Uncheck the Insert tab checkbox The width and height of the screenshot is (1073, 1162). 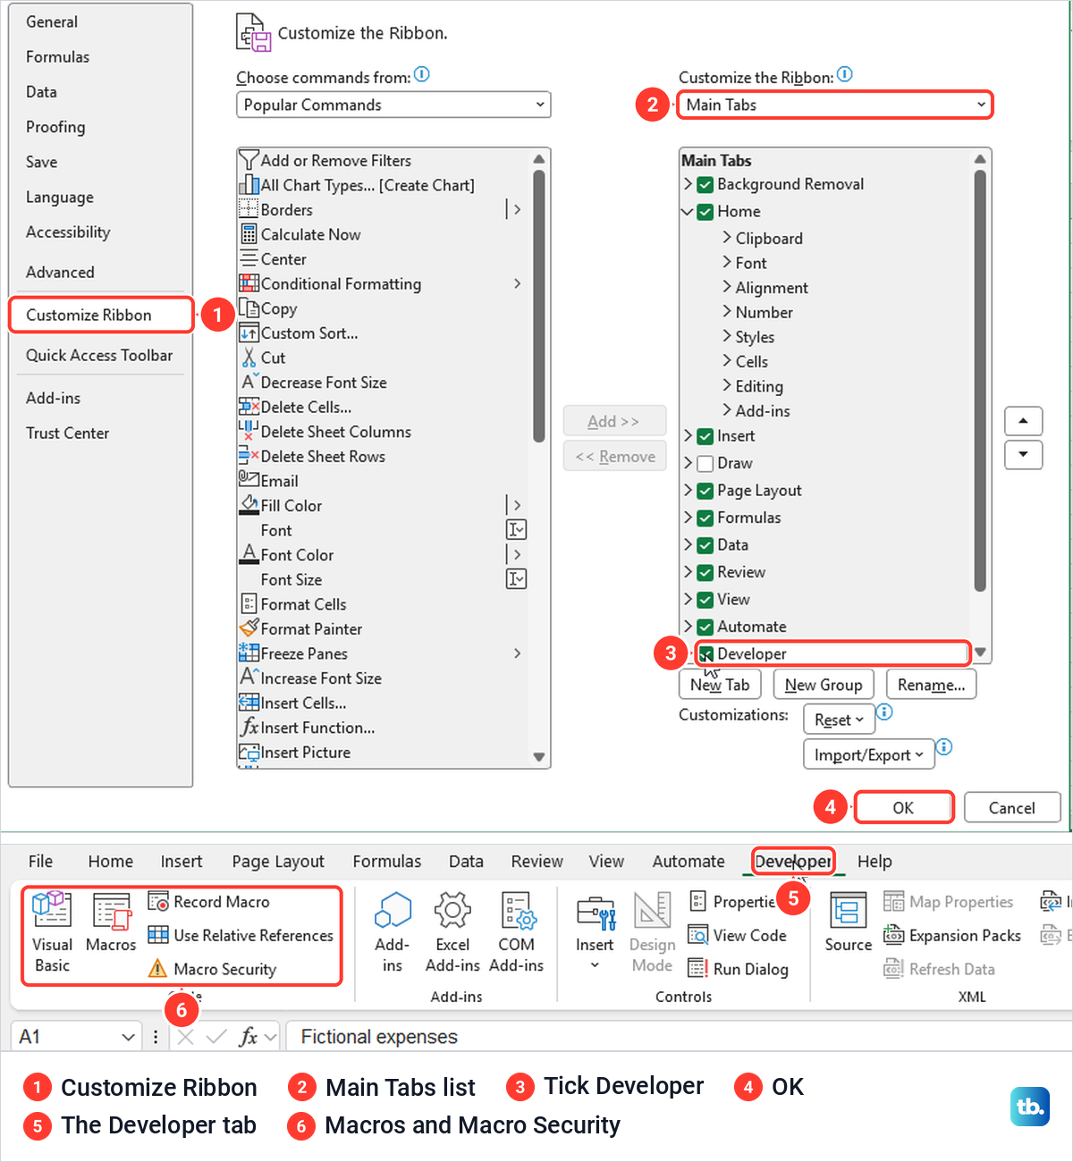[705, 436]
